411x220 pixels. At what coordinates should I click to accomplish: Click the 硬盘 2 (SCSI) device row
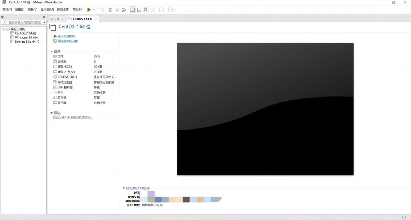click(84, 72)
